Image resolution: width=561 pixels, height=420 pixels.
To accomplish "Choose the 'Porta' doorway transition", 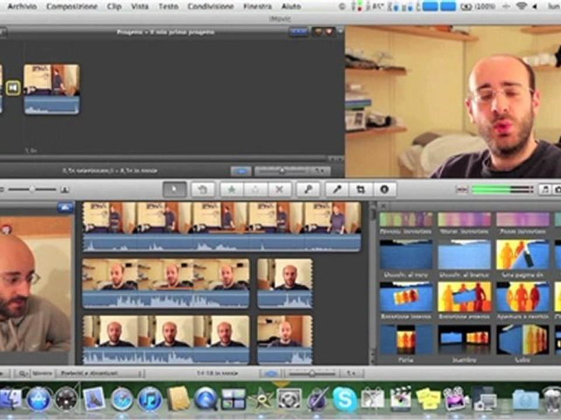I will click(x=406, y=339).
